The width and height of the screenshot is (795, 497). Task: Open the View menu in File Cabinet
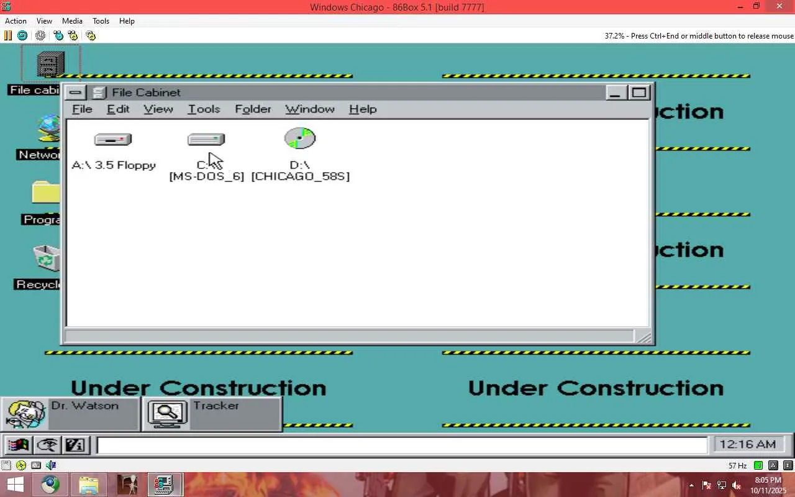(158, 109)
